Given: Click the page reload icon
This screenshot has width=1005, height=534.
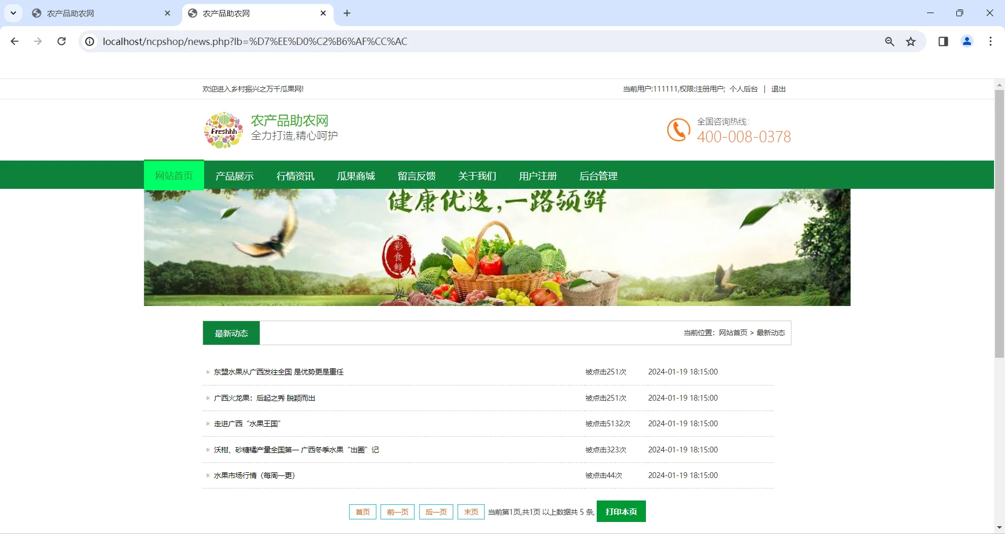Looking at the screenshot, I should (61, 41).
